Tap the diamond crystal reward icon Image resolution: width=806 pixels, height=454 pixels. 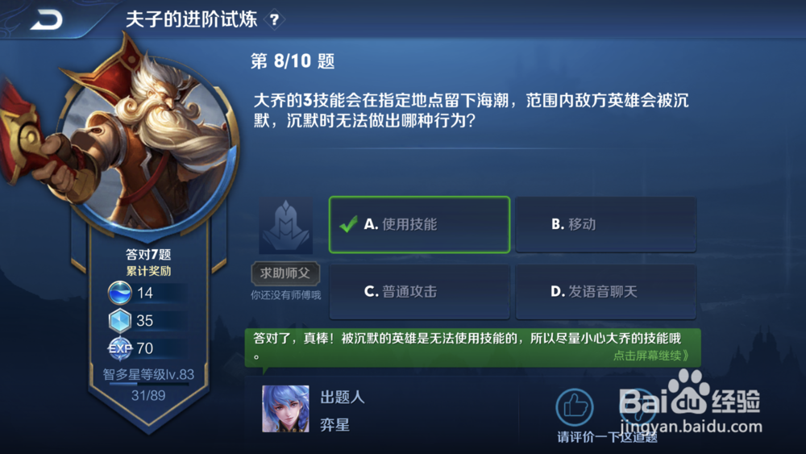[120, 321]
